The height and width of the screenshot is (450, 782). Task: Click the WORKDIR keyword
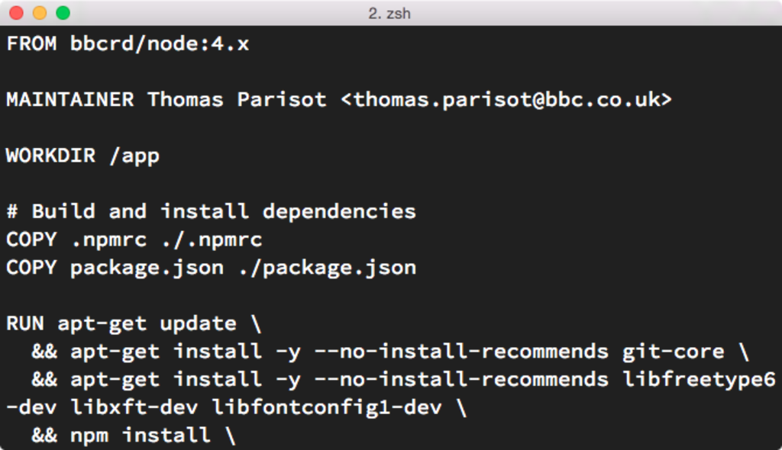coord(51,156)
